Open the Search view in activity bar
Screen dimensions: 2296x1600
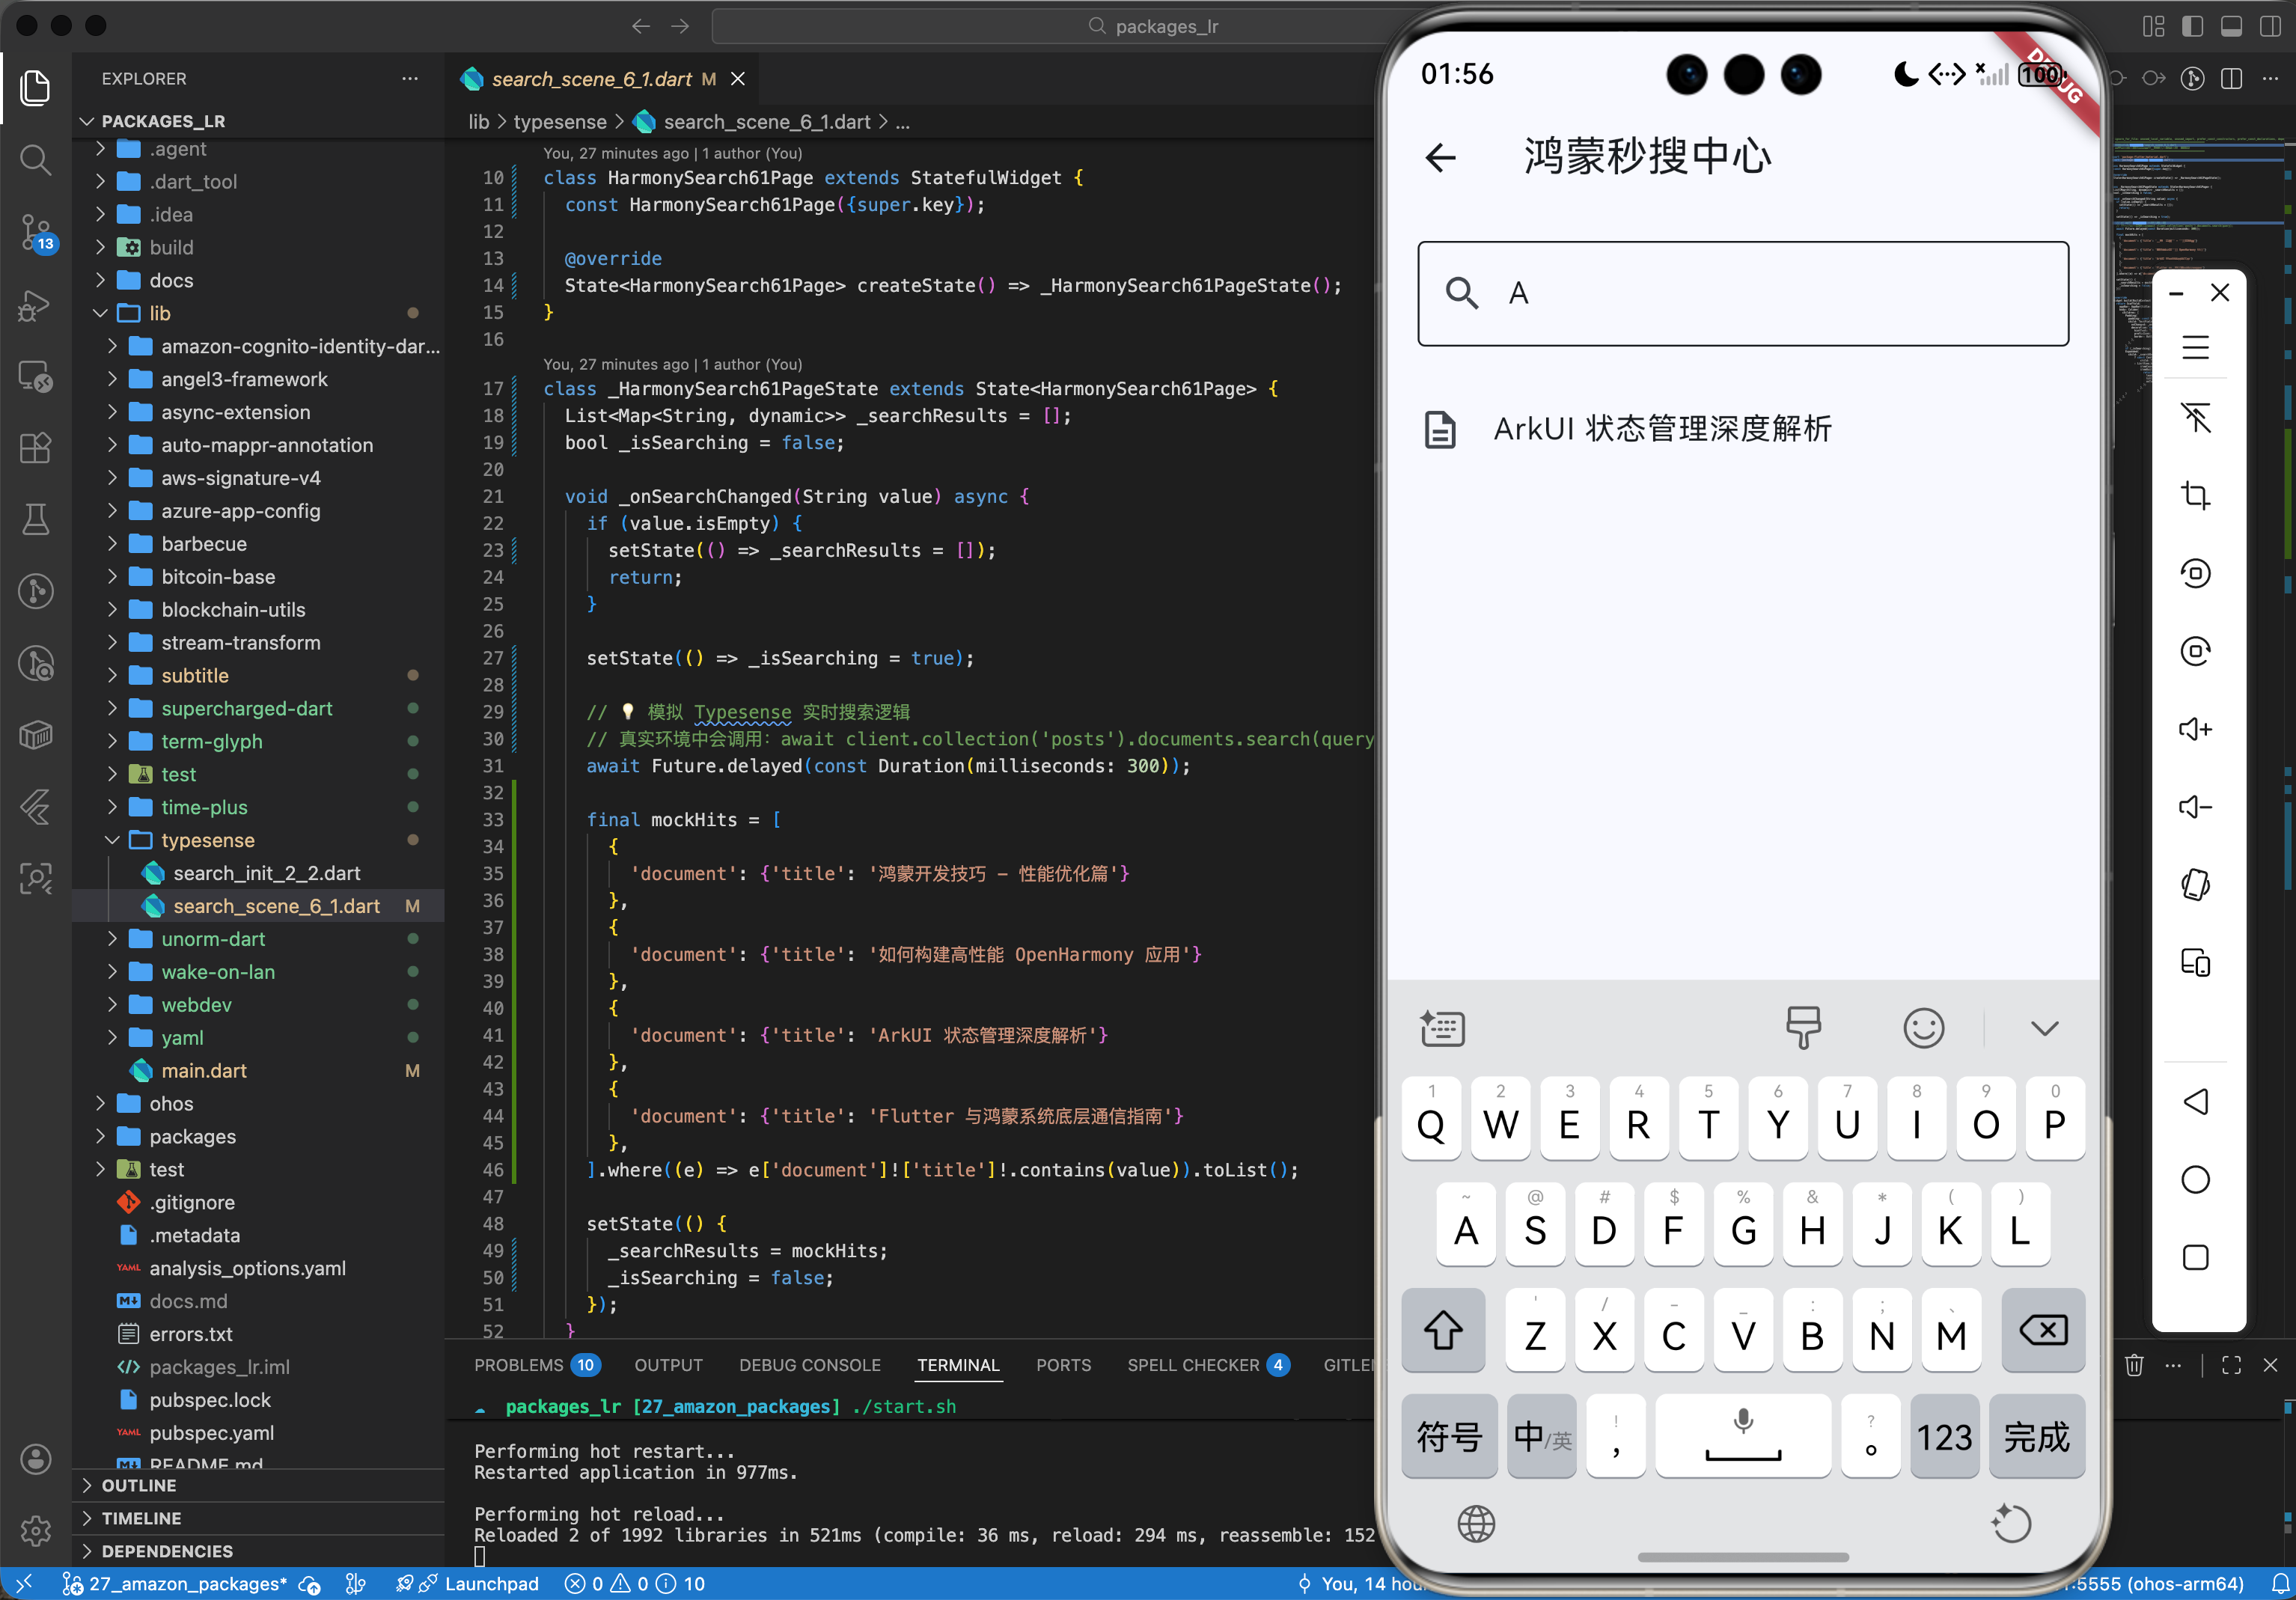pyautogui.click(x=35, y=160)
